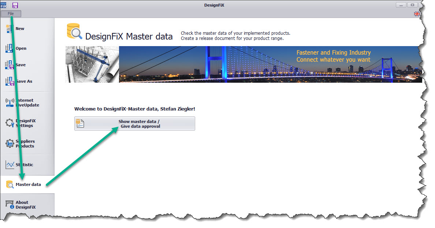Choose the New menu entry
The height and width of the screenshot is (228, 435).
(20, 29)
